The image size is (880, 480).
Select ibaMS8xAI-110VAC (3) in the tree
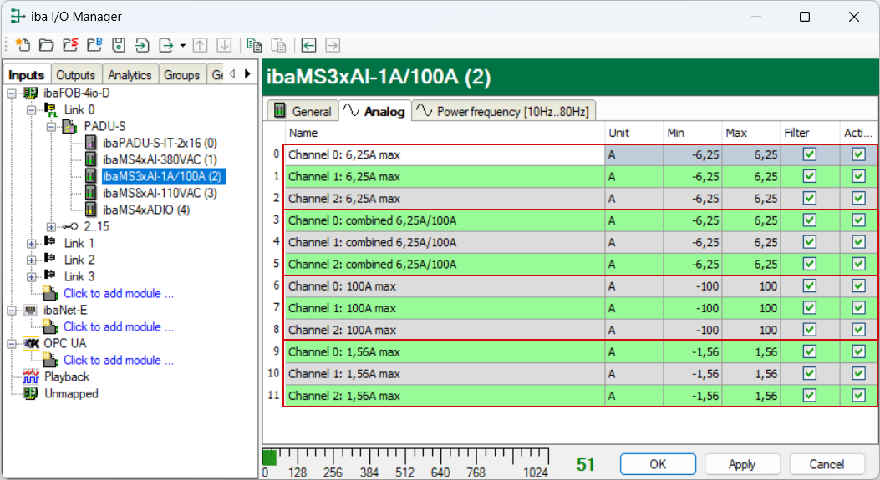(x=160, y=193)
